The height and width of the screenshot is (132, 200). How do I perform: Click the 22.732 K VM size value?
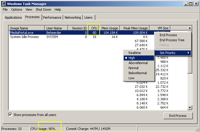click(x=162, y=87)
